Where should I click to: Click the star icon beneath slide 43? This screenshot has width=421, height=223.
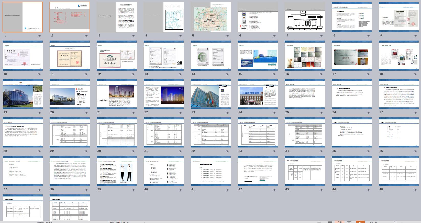pyautogui.click(x=322, y=190)
